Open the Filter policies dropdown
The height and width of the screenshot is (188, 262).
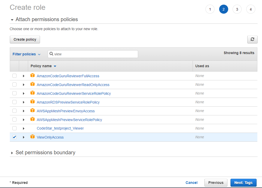click(x=26, y=54)
